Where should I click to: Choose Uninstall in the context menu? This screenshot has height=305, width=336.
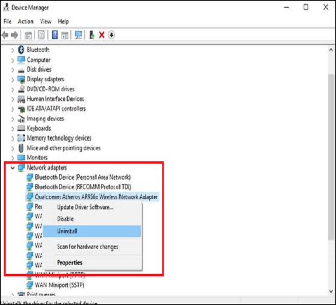coord(92,231)
